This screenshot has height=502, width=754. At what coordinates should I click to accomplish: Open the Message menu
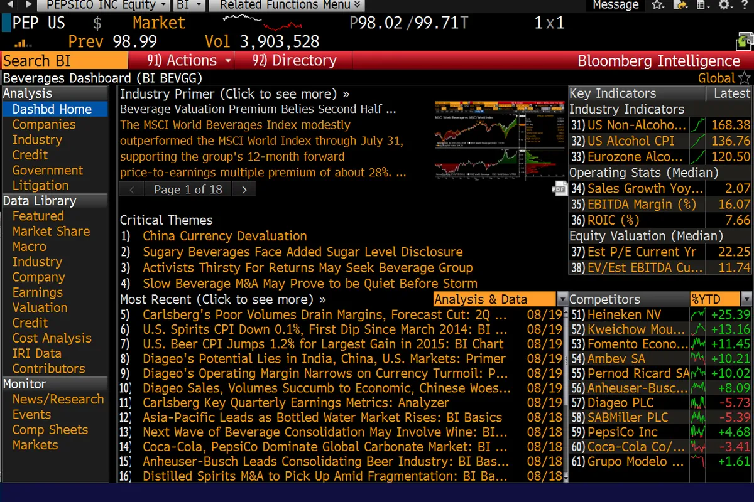(x=615, y=5)
